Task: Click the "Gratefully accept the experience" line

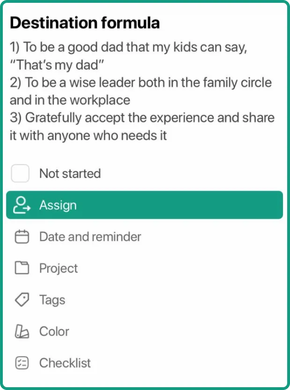Action: (x=142, y=117)
